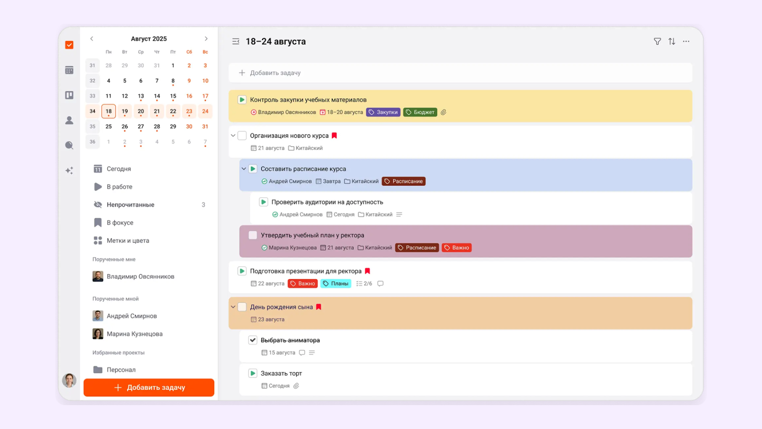The height and width of the screenshot is (429, 762).
Task: Open the Непрочитанные list
Action: click(x=130, y=204)
